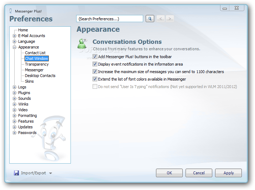
Task: Click the Import/Export button label
Action: (x=33, y=173)
